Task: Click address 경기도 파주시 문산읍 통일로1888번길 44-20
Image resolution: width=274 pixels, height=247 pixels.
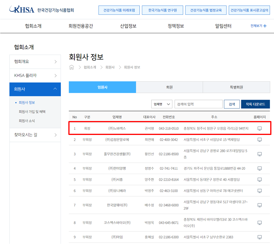Action: (214, 168)
